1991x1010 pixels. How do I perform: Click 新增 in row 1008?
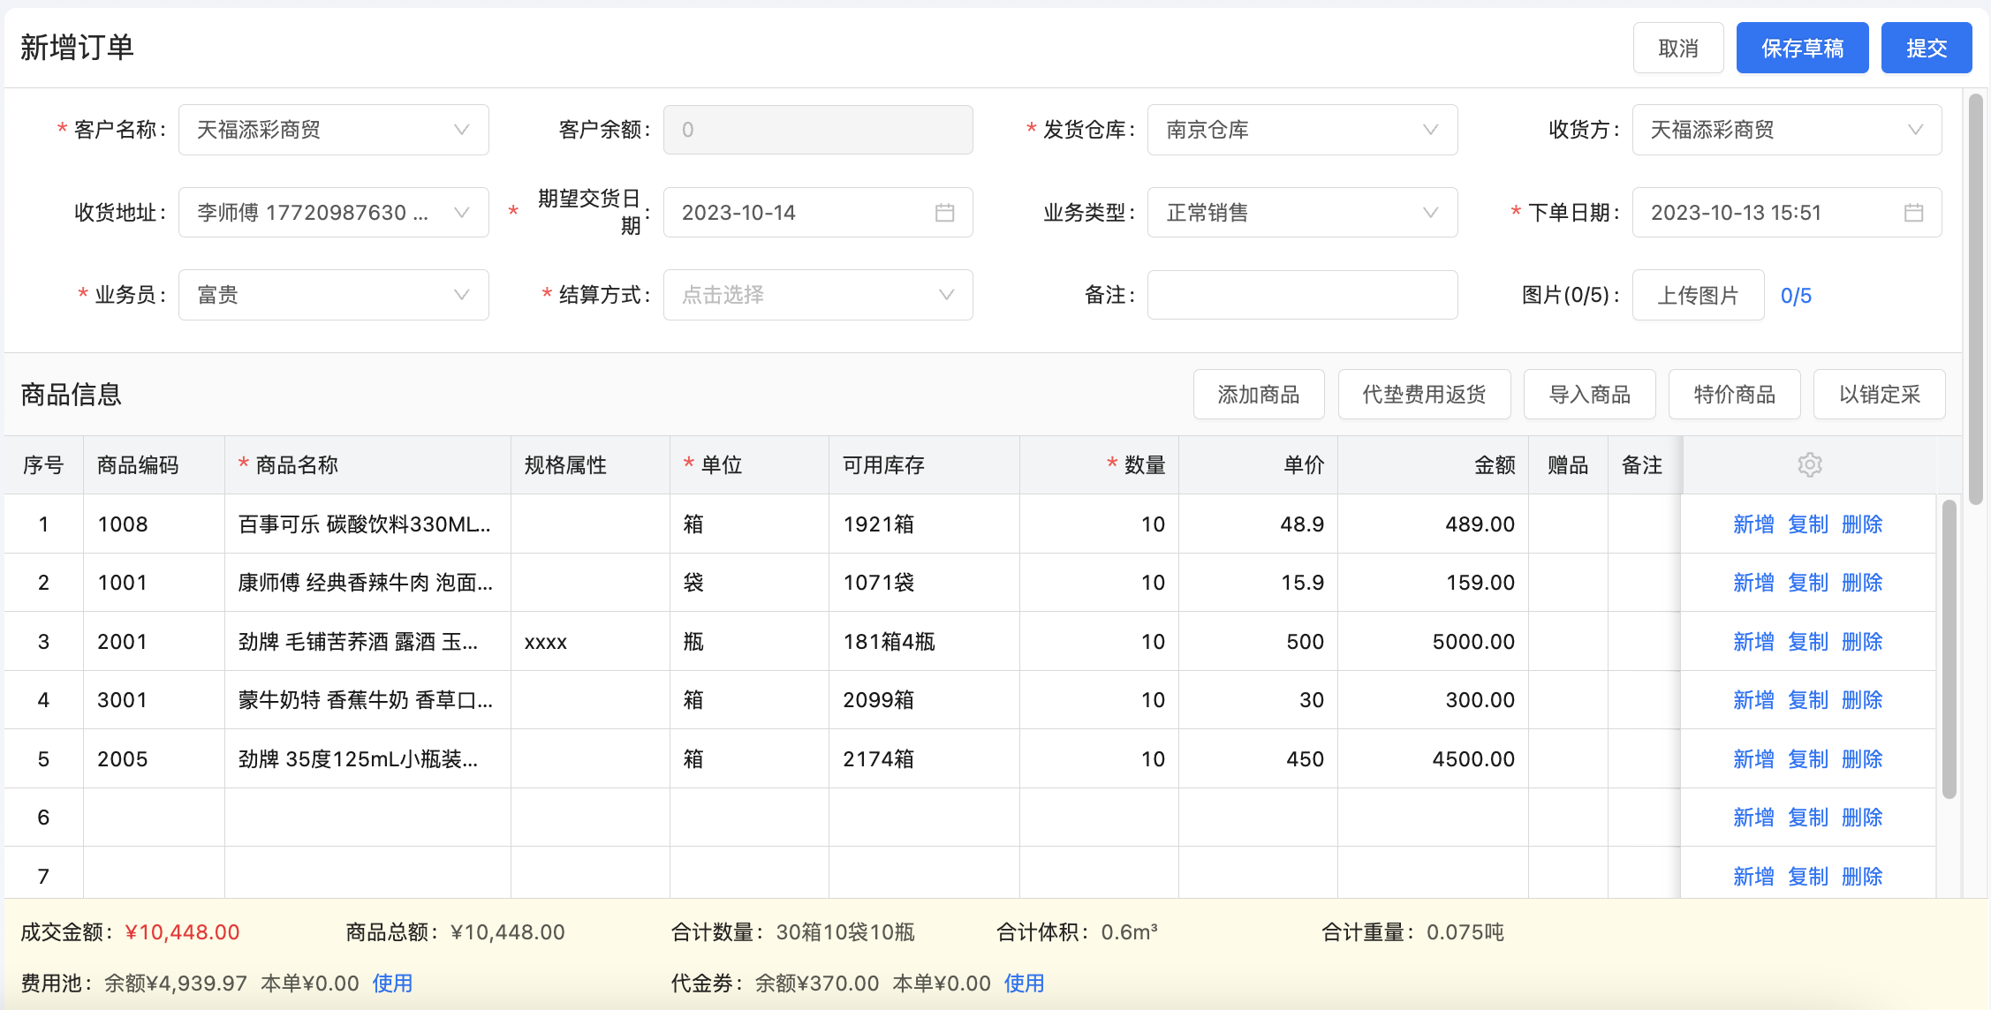point(1753,524)
